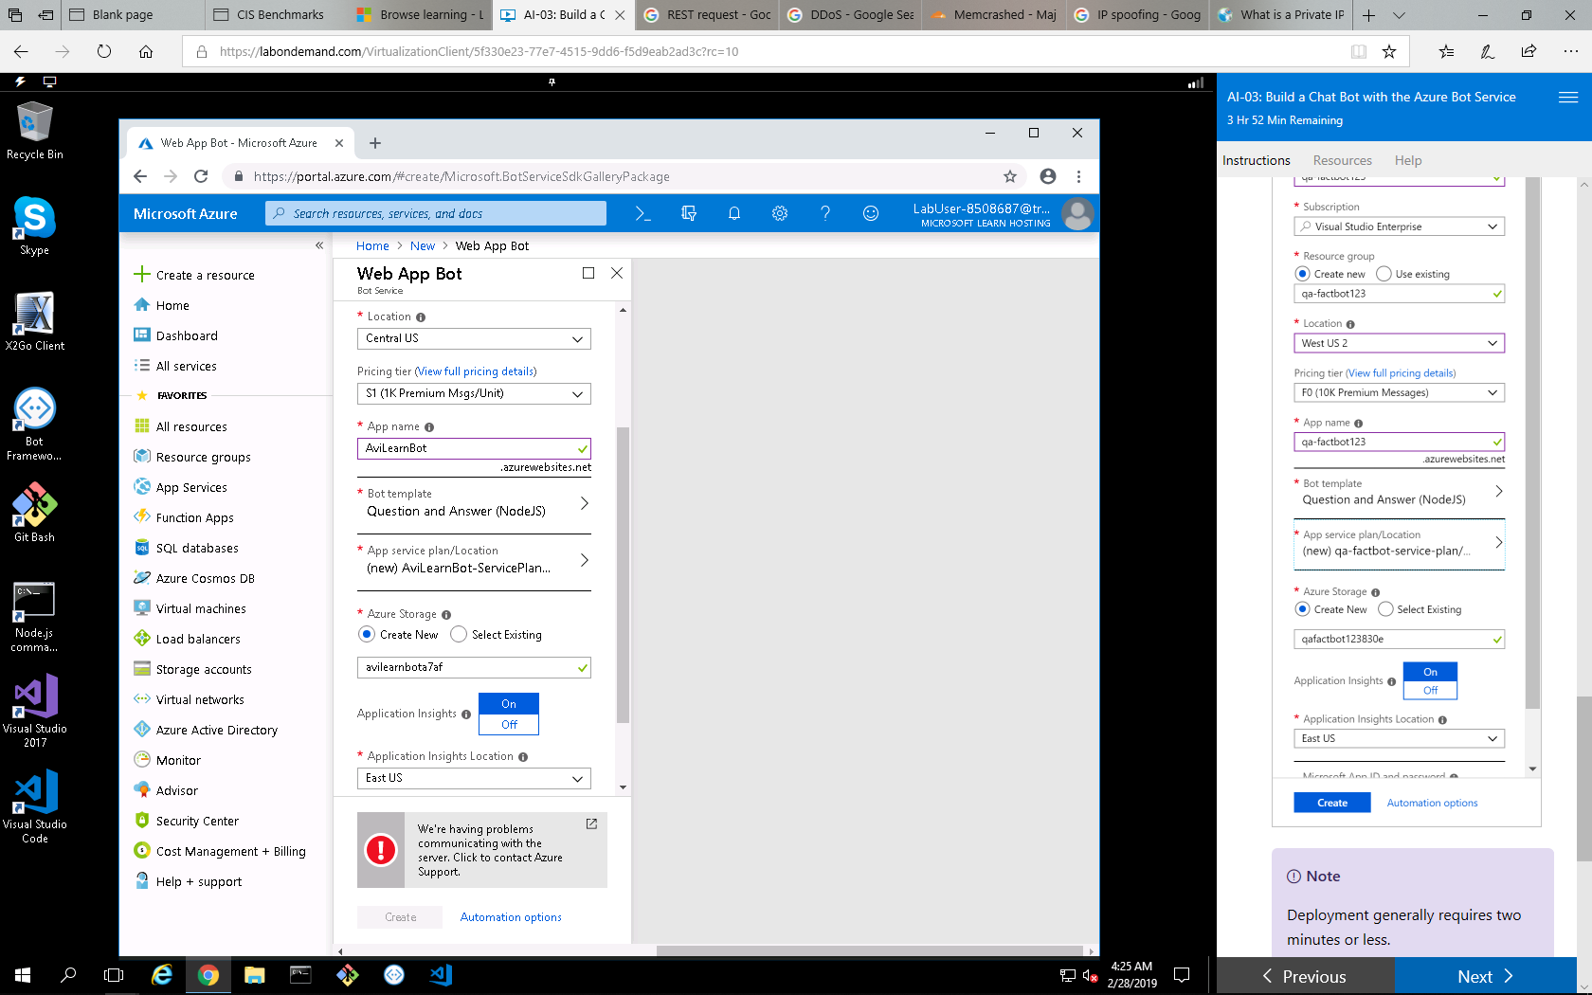
Task: Open Azure help question mark icon
Action: click(x=825, y=213)
